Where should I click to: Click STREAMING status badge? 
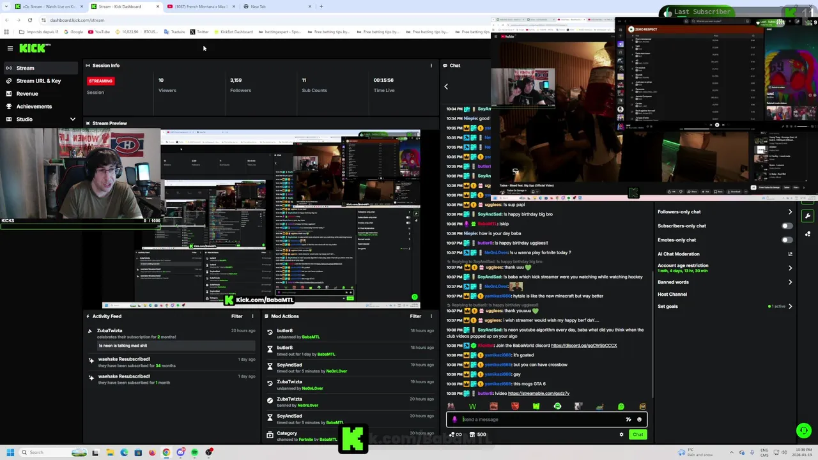(100, 80)
